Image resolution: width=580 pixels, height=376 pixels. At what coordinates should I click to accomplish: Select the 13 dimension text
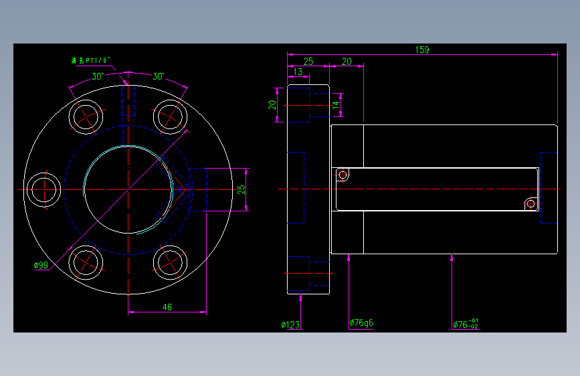pos(298,72)
